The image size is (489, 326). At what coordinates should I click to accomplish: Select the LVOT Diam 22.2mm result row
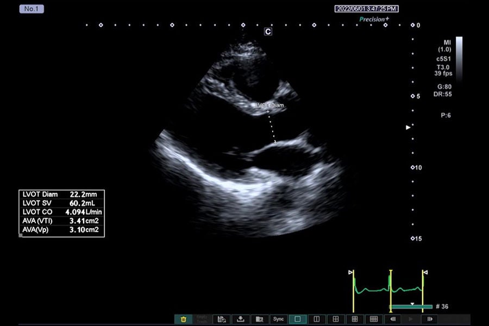61,195
